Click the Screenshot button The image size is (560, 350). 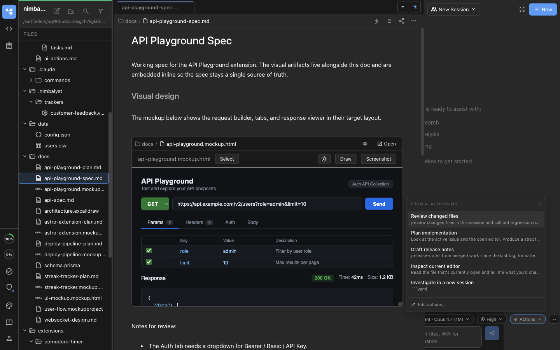[378, 159]
